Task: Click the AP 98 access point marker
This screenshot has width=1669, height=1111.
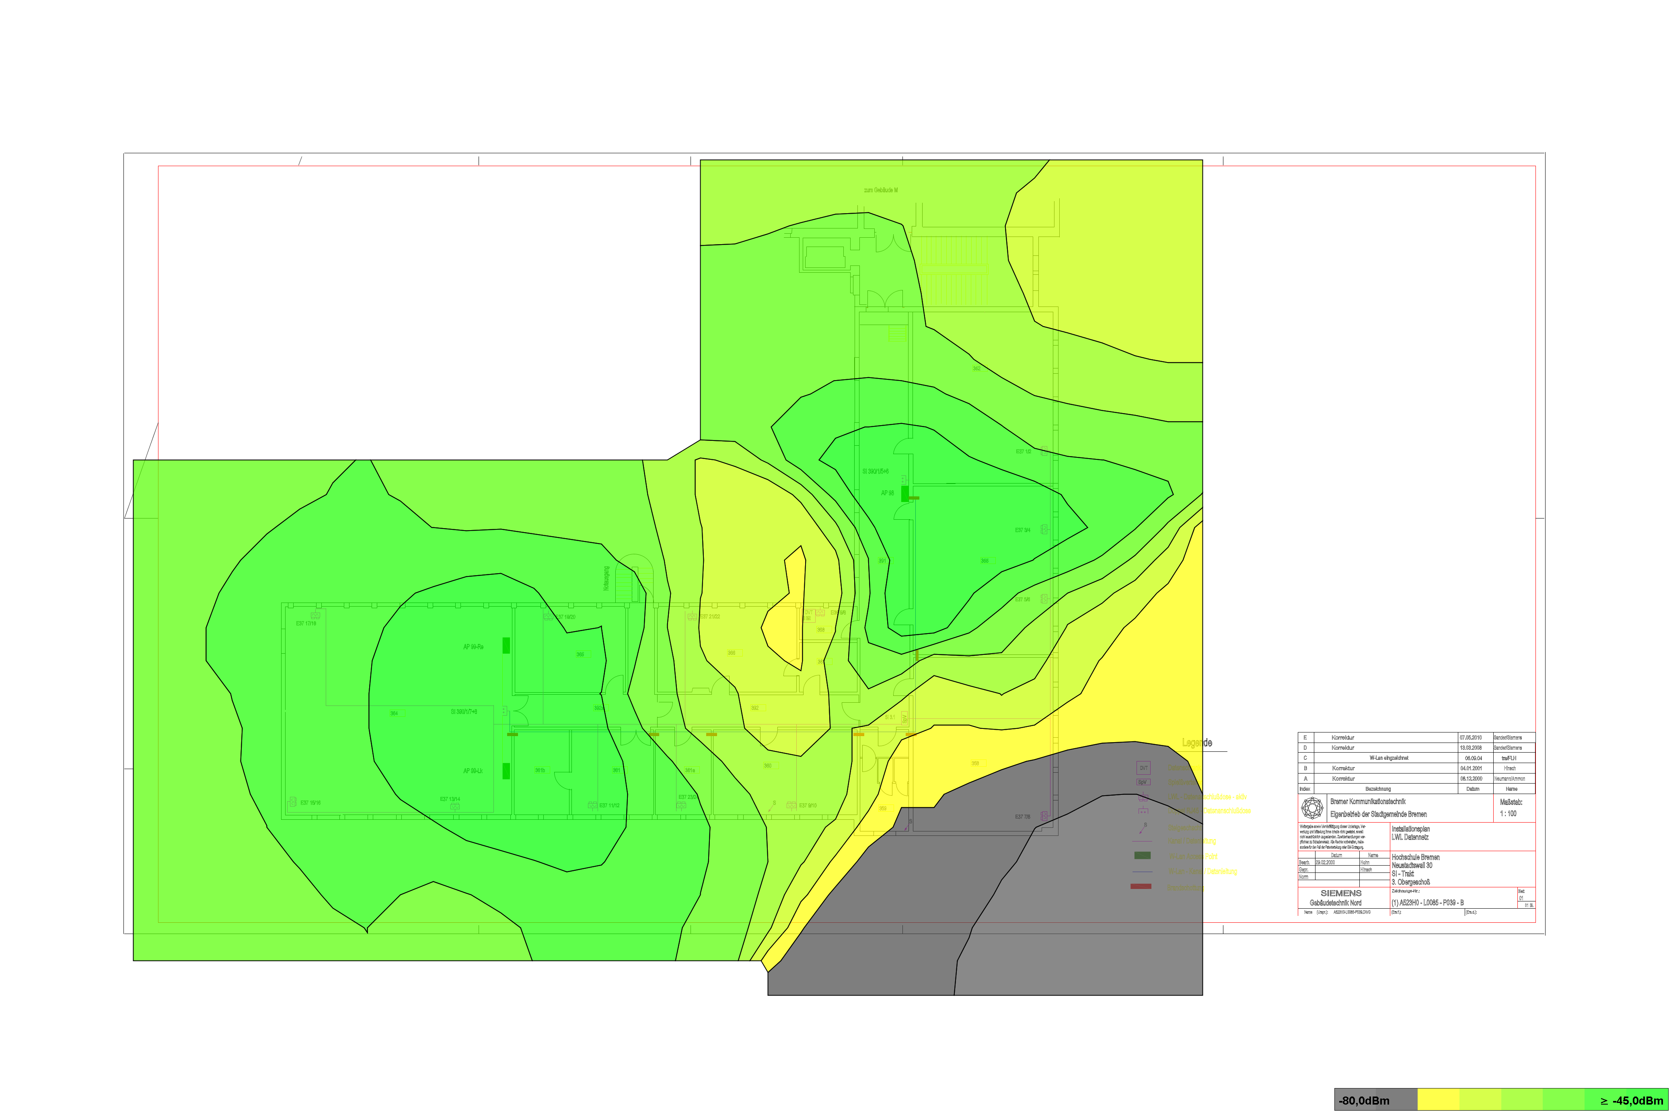Action: [x=904, y=494]
